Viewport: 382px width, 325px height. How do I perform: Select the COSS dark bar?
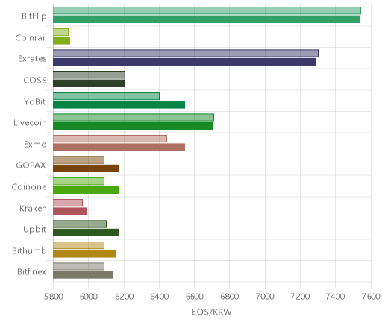click(89, 83)
